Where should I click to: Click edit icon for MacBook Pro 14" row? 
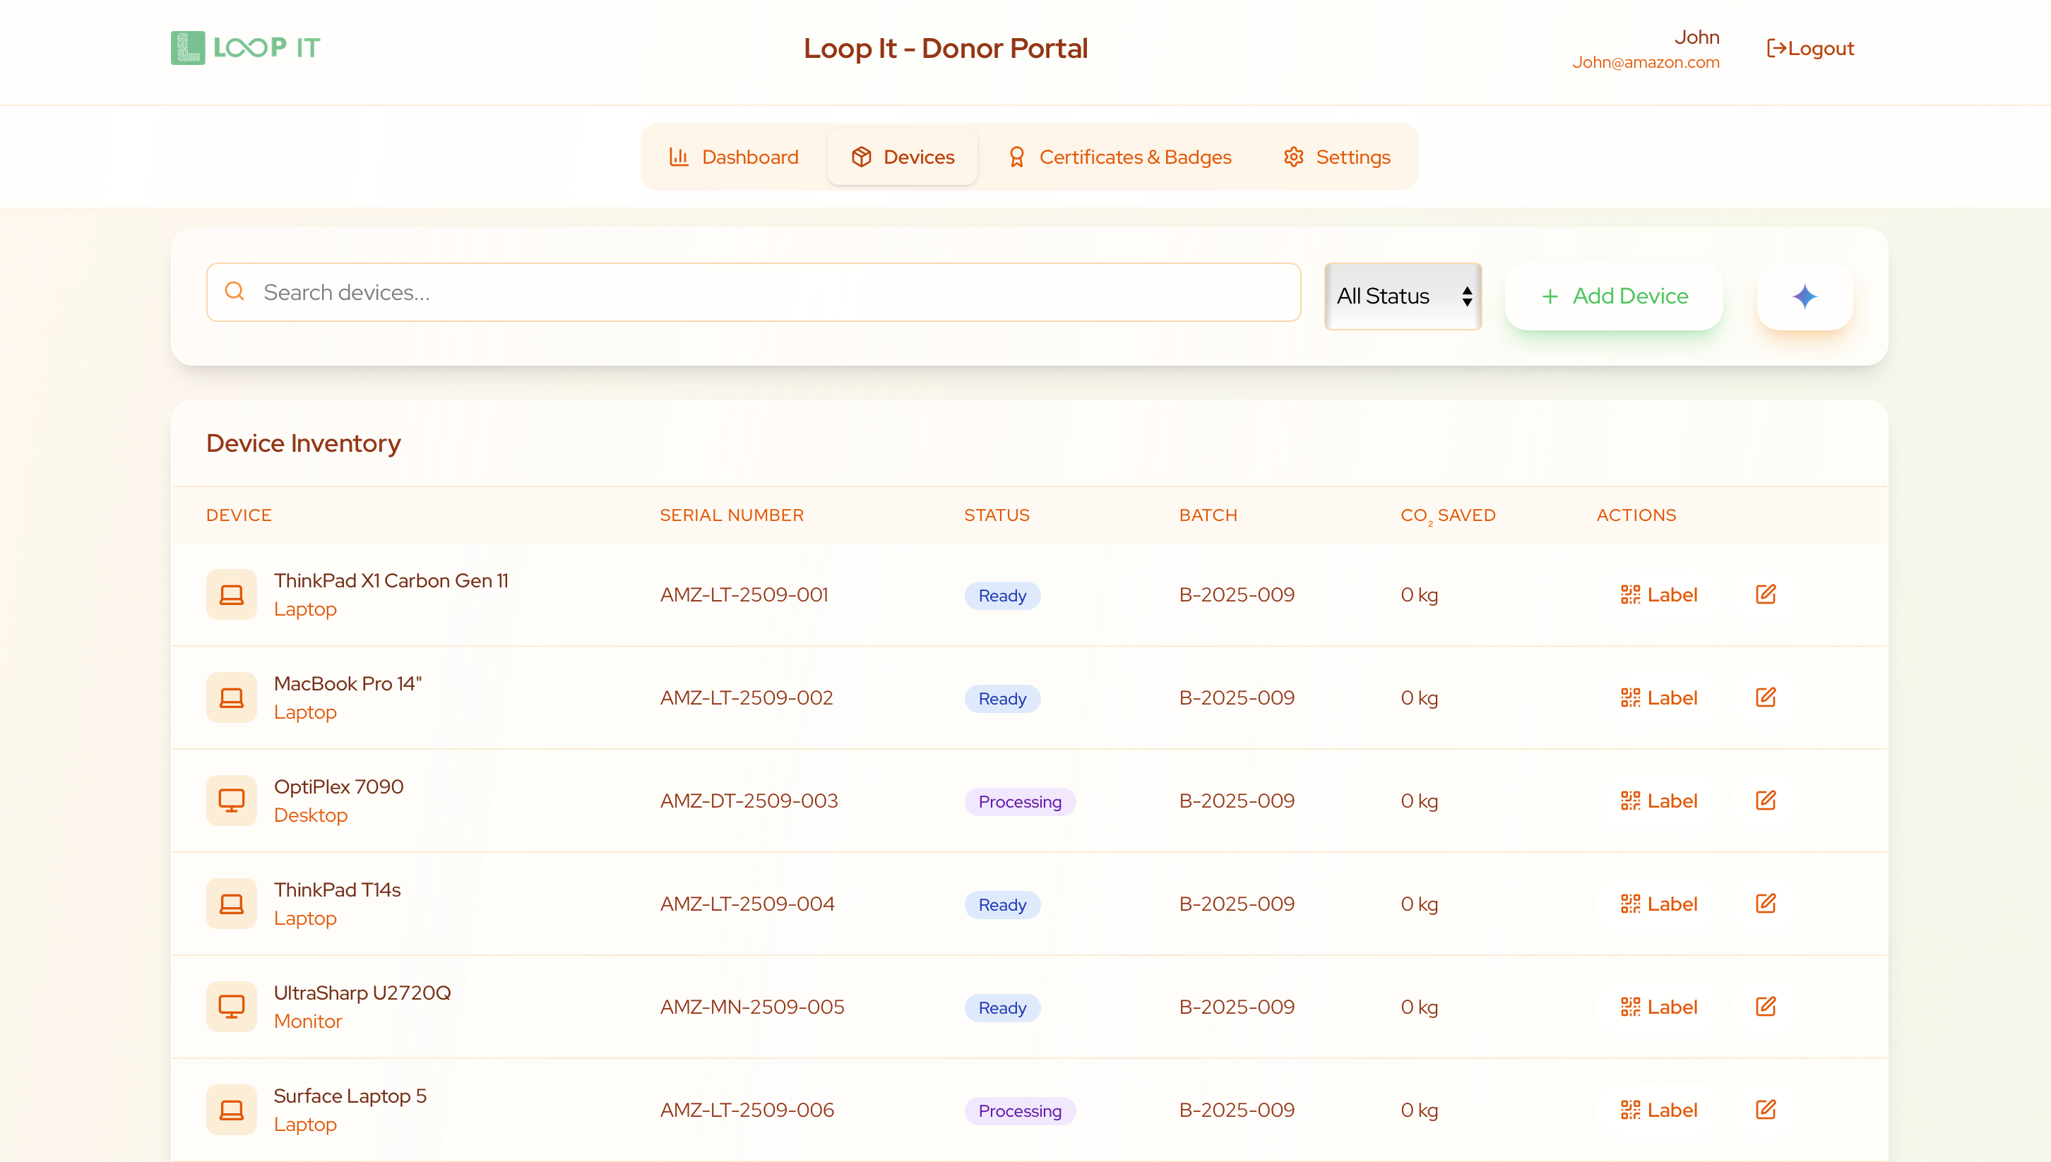pyautogui.click(x=1765, y=697)
